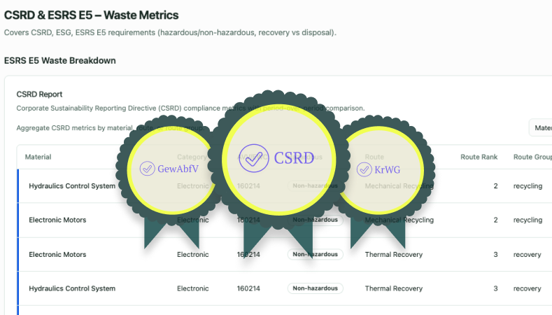Open the Material aggregation dropdown
The width and height of the screenshot is (552, 315).
(x=541, y=128)
